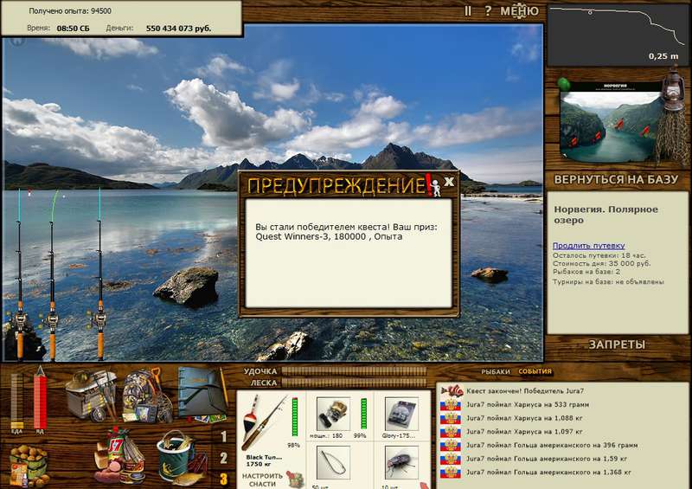Open the leather notebook journal

point(203,393)
